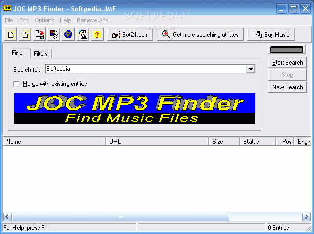The height and width of the screenshot is (234, 314).
Task: Sort results by Size column header
Action: [225, 142]
